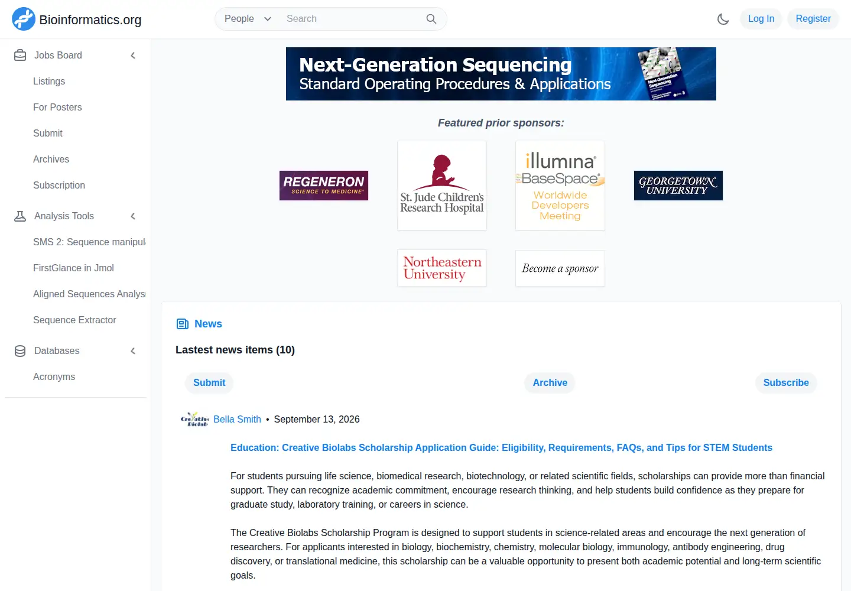Open Sequence Extractor tool
The height and width of the screenshot is (591, 851).
[x=74, y=320]
